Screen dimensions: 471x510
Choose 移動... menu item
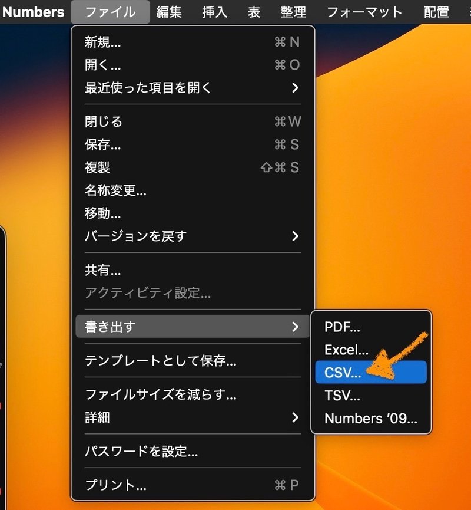[193, 213]
